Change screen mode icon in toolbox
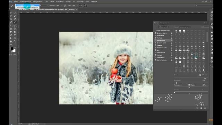The image size is (222, 125). point(15,55)
